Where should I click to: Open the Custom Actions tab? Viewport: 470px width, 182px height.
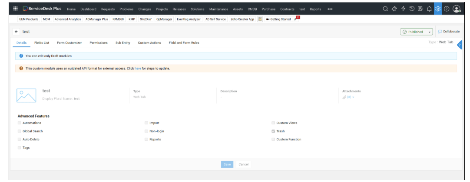coord(149,43)
